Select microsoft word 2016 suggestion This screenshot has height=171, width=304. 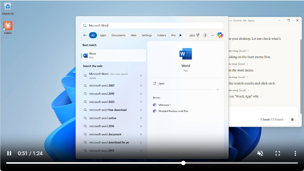[113, 126]
